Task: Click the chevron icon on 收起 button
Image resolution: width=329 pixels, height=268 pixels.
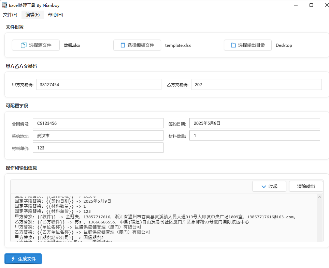Action: tap(264, 187)
